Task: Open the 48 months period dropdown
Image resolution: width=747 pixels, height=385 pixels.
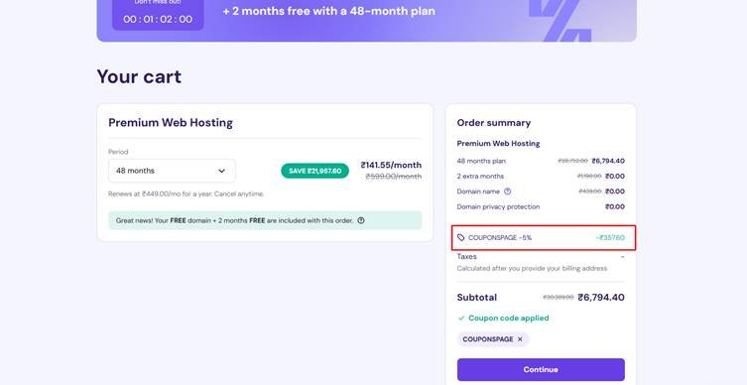Action: pos(172,171)
